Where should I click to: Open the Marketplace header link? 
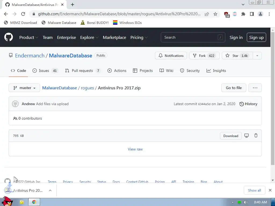click(114, 38)
